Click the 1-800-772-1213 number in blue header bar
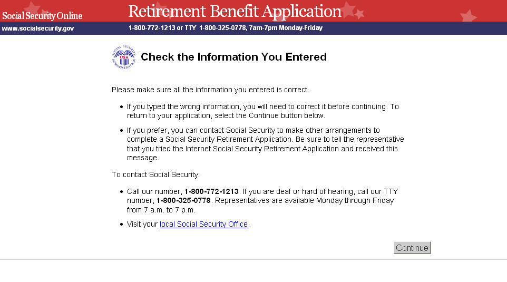 click(152, 28)
